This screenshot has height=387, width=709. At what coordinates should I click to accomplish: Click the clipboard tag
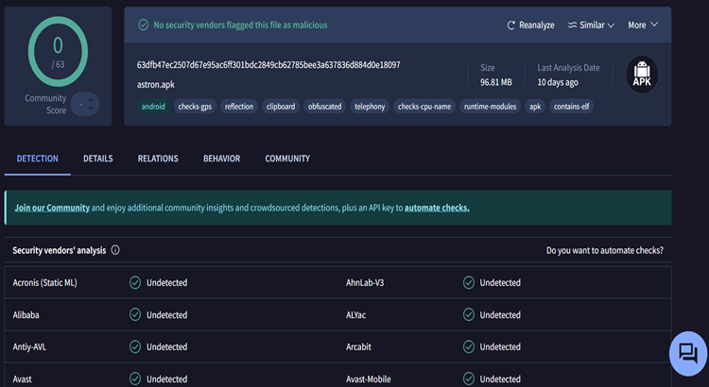point(281,107)
